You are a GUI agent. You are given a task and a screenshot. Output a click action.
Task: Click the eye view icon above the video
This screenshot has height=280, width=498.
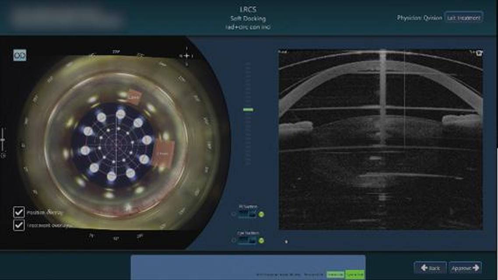point(20,55)
